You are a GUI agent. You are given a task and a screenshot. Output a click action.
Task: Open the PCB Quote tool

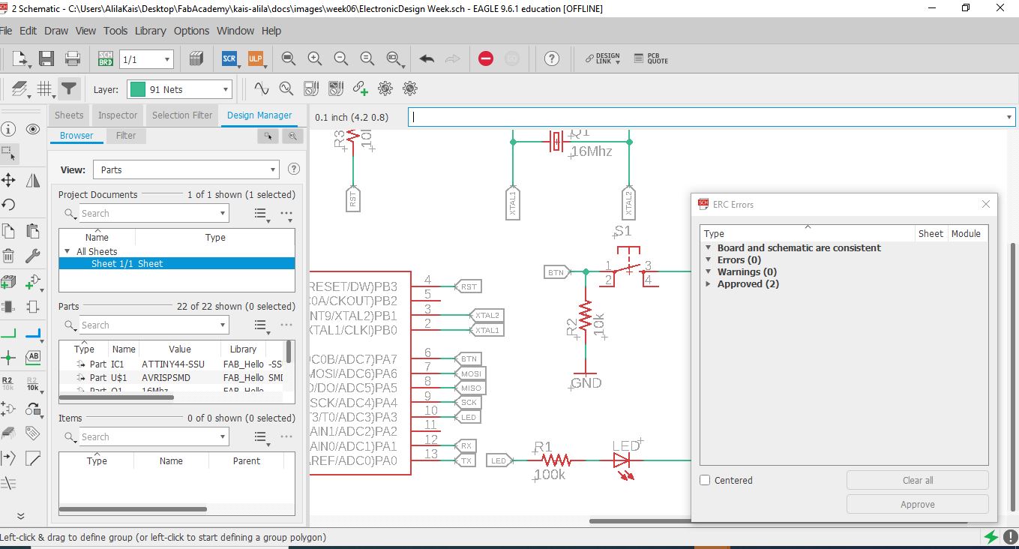click(x=650, y=58)
